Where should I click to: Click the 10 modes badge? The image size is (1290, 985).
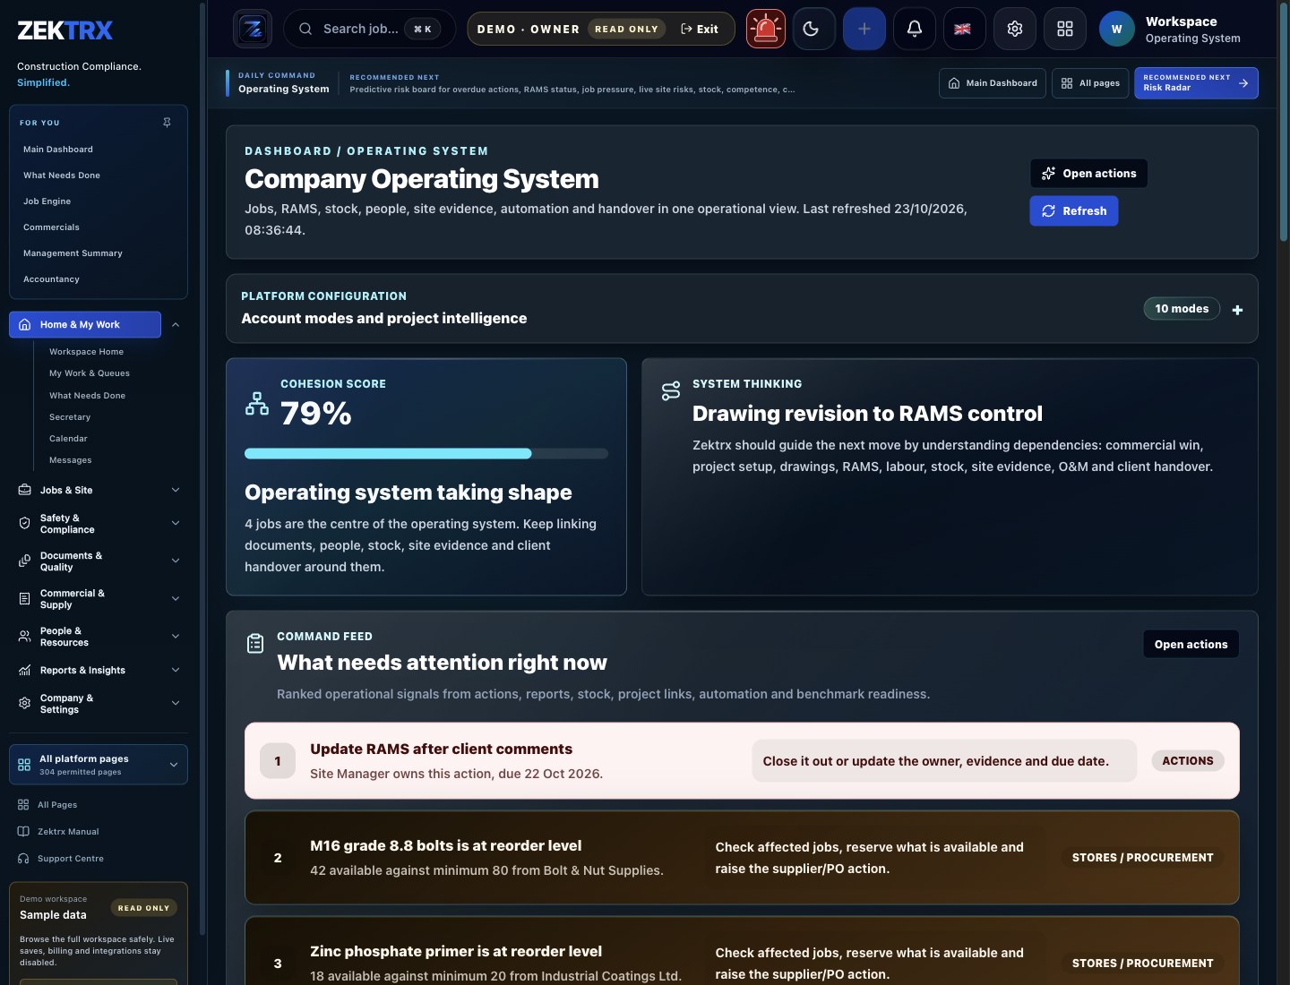[1182, 309]
